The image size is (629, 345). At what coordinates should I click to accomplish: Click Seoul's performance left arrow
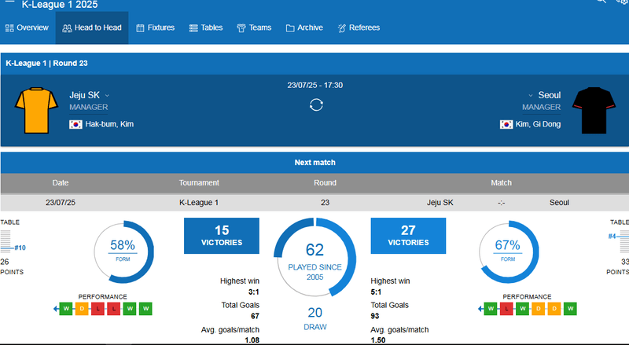coord(480,309)
